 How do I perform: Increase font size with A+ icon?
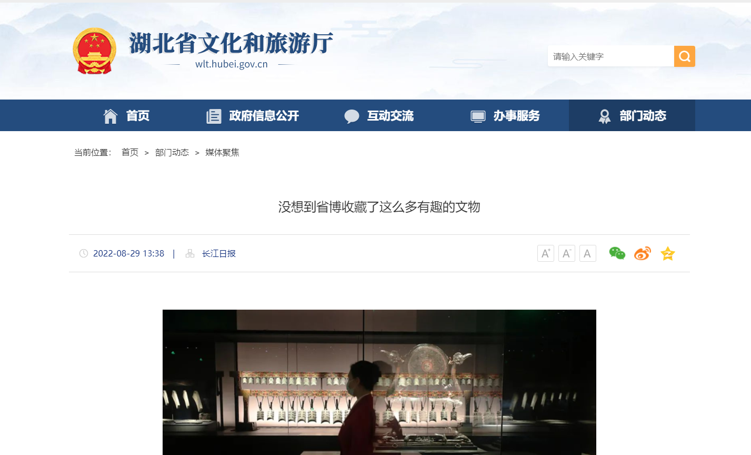[x=546, y=253]
